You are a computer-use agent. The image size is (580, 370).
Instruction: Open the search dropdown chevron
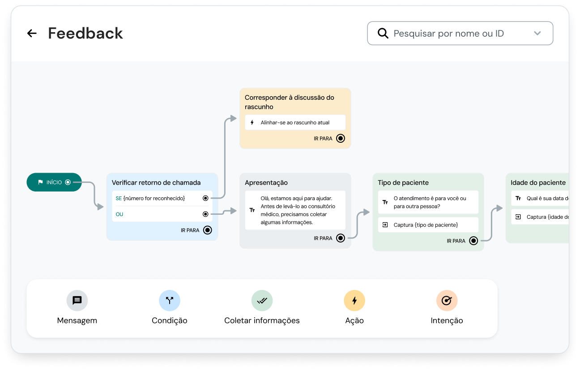click(537, 33)
